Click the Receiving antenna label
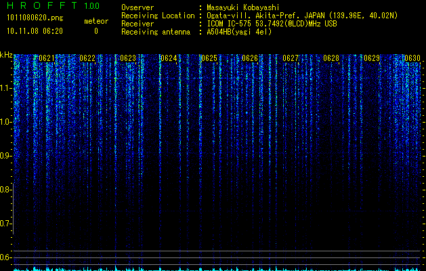 pyautogui.click(x=156, y=32)
